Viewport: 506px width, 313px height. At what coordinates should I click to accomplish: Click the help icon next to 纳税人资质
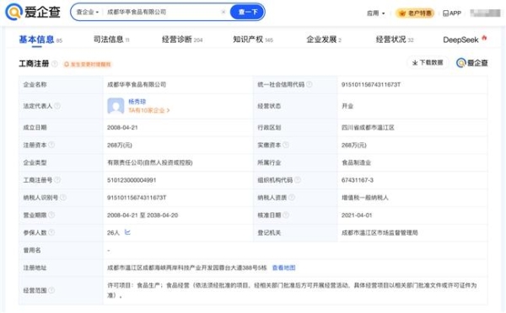point(292,198)
